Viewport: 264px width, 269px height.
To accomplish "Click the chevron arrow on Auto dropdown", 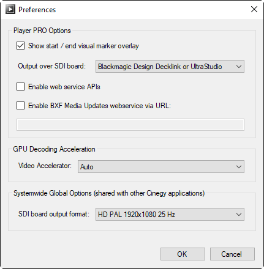I will point(239,167).
